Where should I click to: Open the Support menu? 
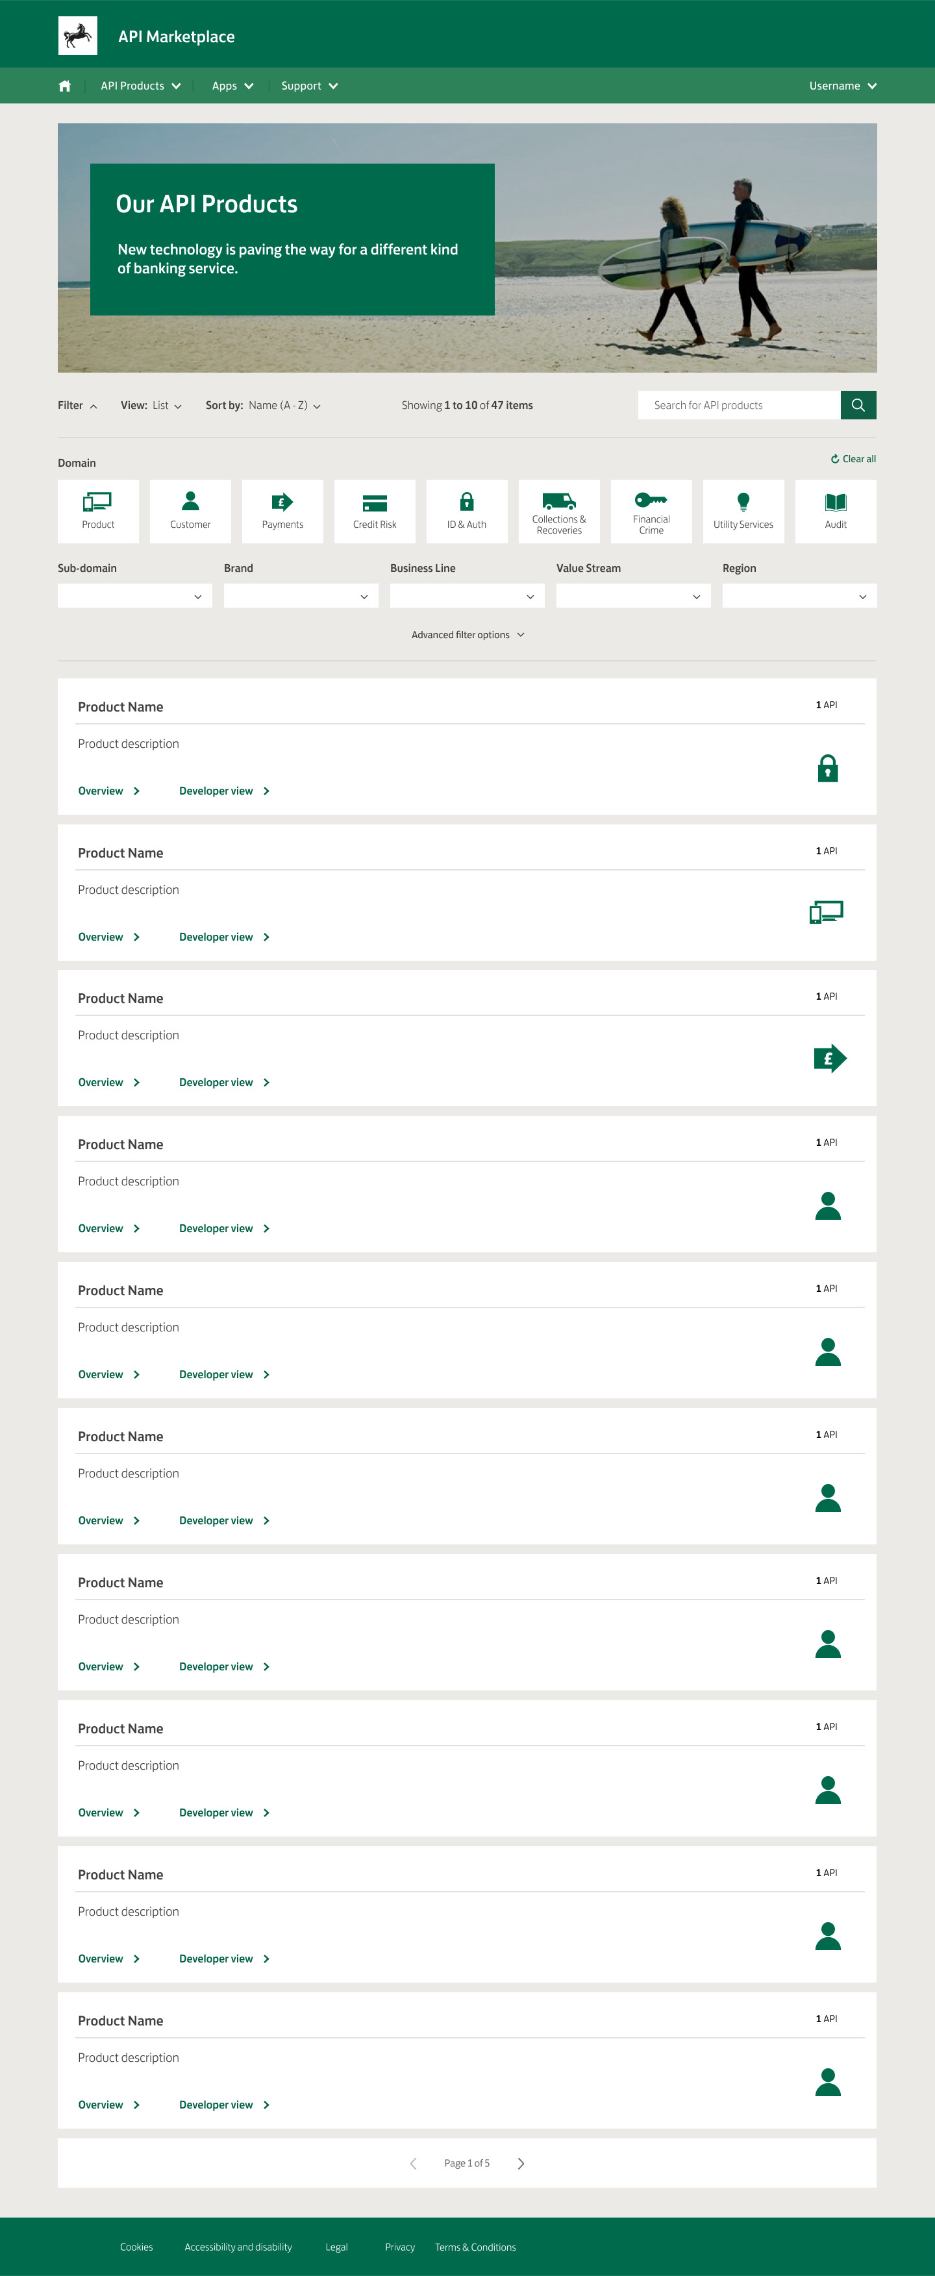pos(309,86)
